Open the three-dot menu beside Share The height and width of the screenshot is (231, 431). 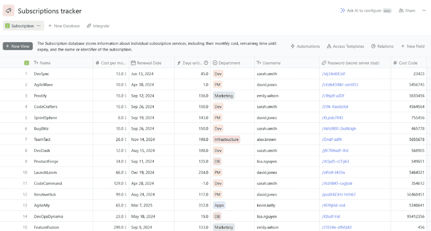point(424,11)
